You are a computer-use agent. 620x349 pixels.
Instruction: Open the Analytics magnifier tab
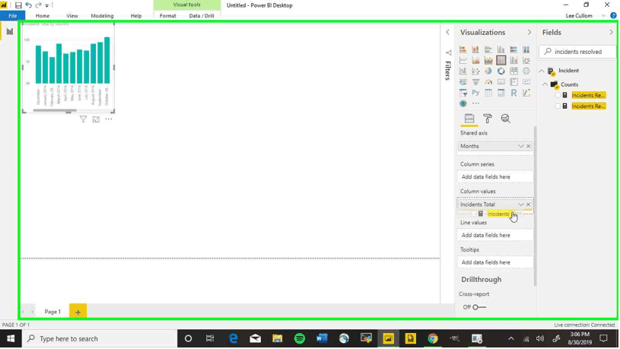(505, 119)
